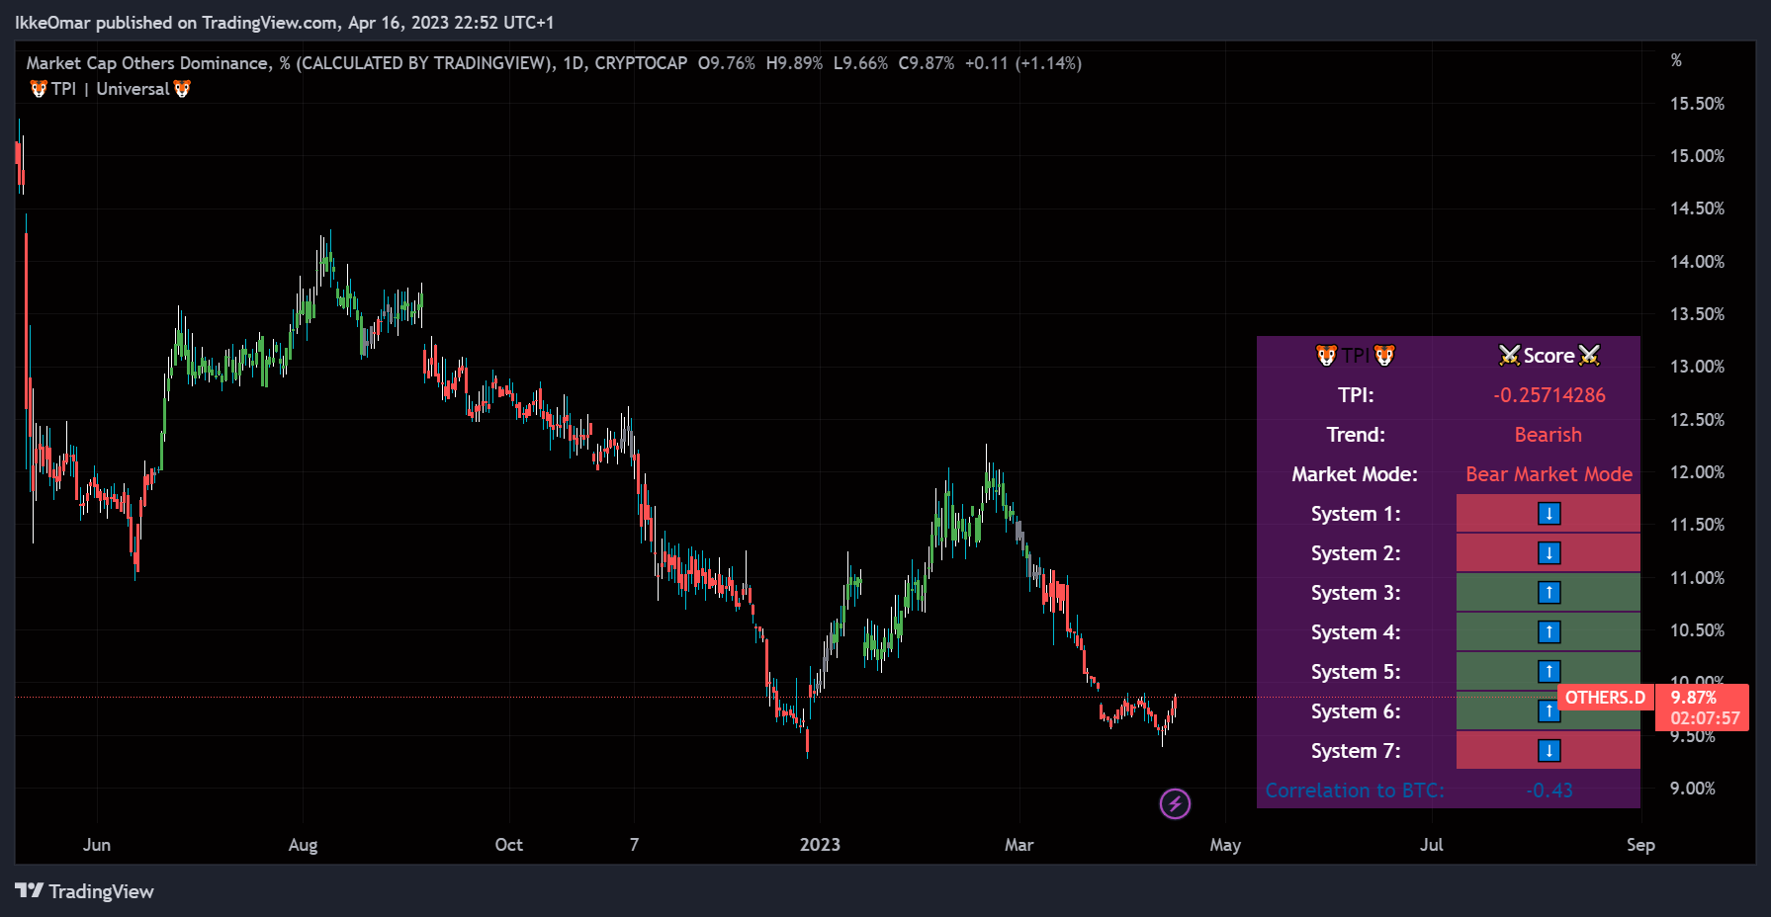Click the % unit symbol atop price axis
The width and height of the screenshot is (1771, 917).
tap(1676, 60)
